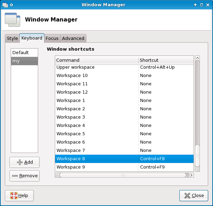The height and width of the screenshot is (206, 213).
Task: Click the Window Manager header icon
Action: click(12, 20)
